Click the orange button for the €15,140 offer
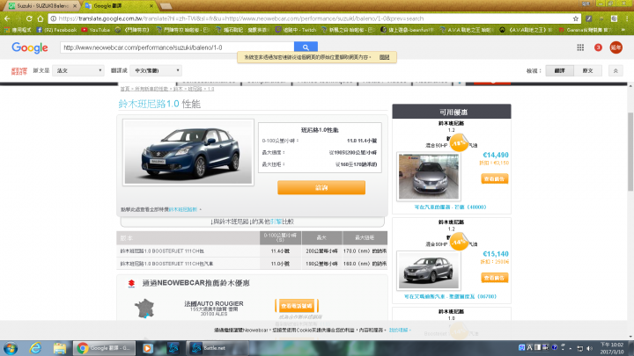 point(494,278)
